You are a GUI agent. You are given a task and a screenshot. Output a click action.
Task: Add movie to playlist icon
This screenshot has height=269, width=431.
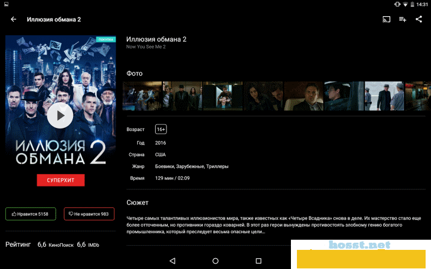click(403, 19)
